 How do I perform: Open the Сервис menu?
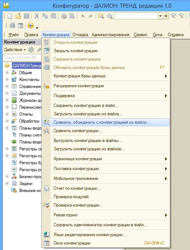pyautogui.click(x=141, y=35)
